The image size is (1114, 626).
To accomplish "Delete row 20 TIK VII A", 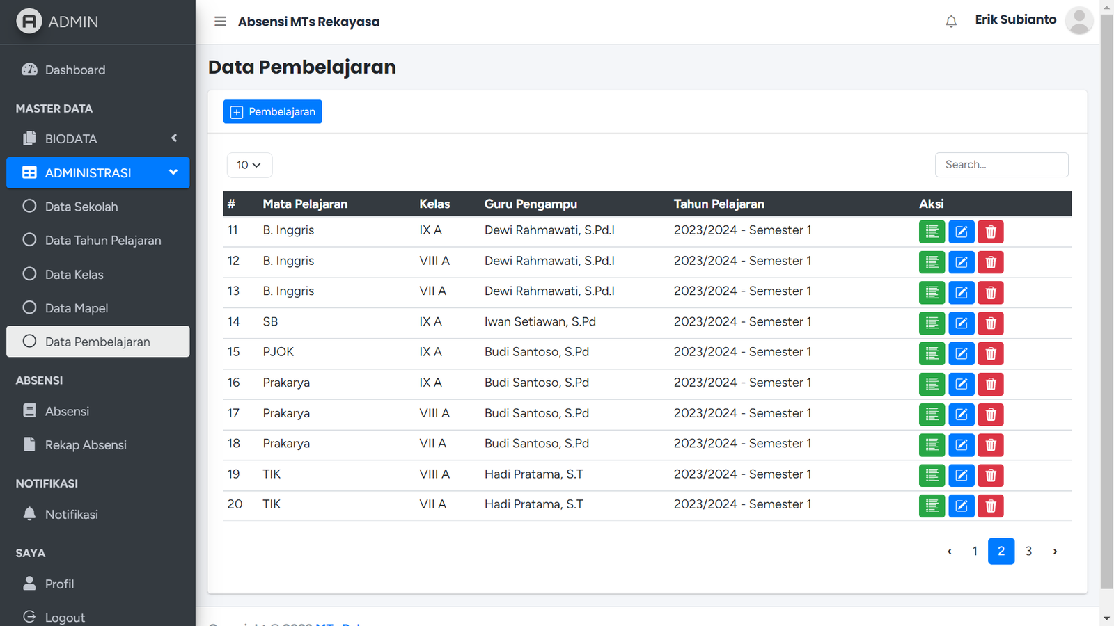I will tap(990, 506).
